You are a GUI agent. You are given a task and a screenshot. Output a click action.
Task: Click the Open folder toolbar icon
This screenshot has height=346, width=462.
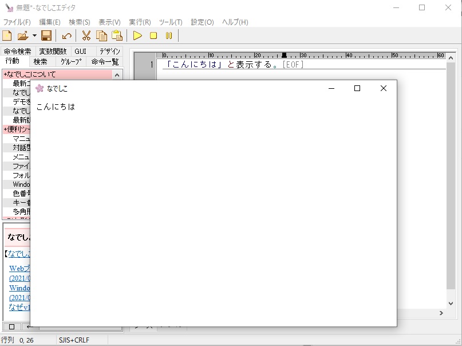(x=23, y=36)
